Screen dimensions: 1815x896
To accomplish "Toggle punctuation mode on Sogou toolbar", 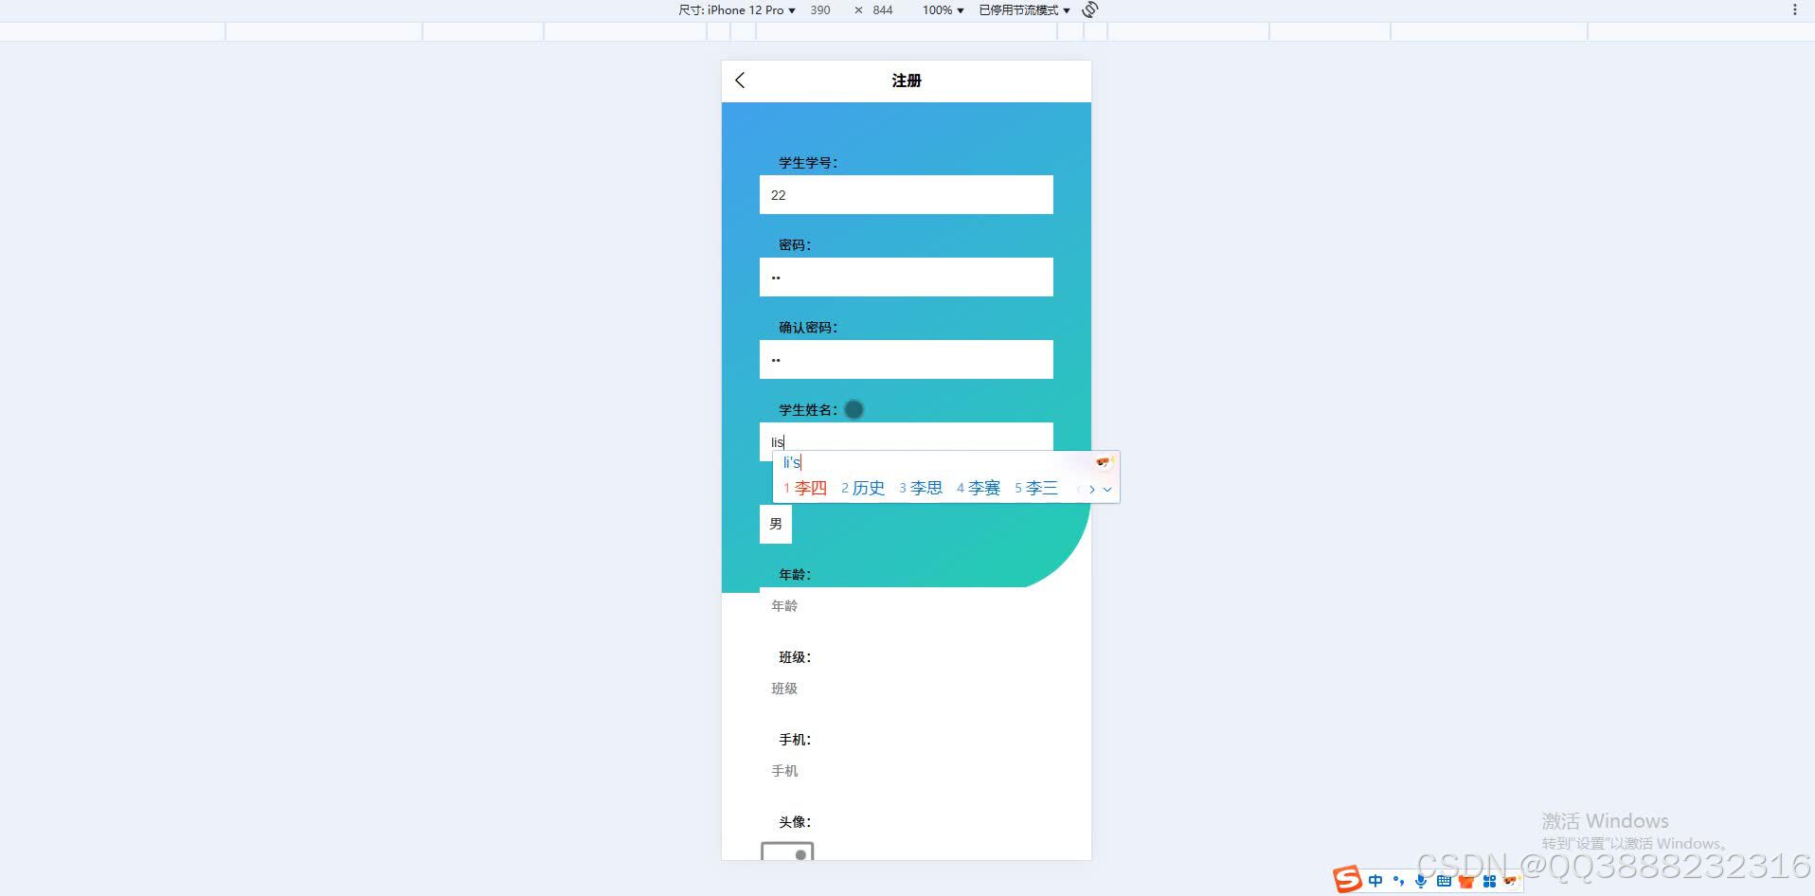I will point(1398,881).
